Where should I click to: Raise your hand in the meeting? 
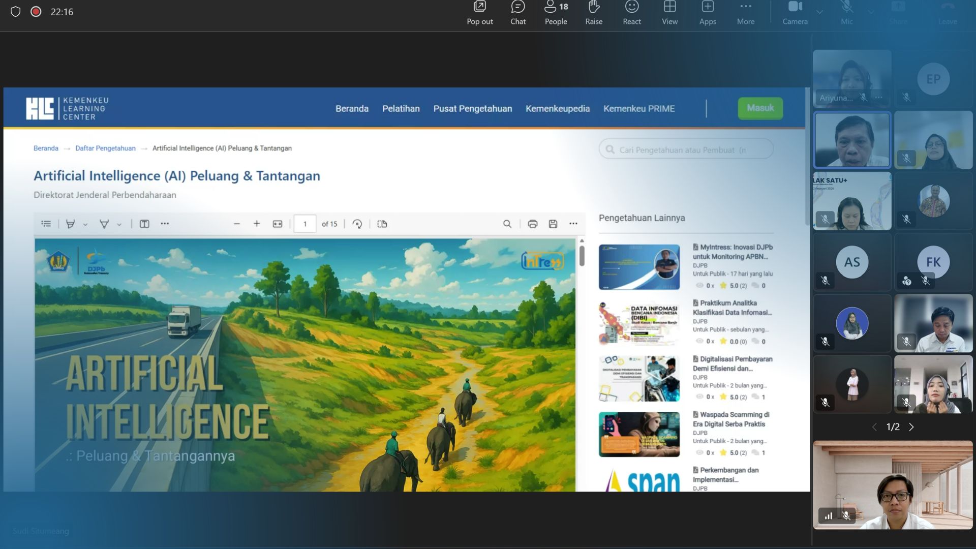tap(593, 13)
